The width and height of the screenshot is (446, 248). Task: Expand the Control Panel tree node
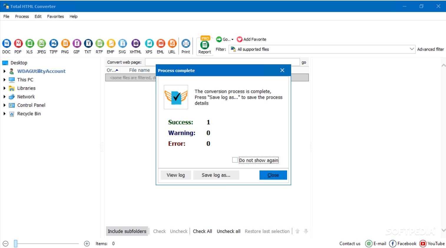4,105
